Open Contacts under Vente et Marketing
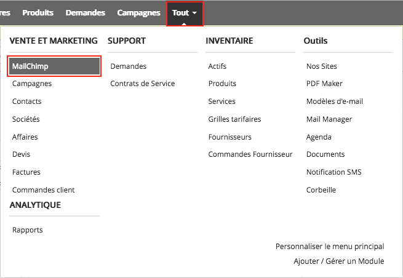This screenshot has height=278, width=403. tap(27, 101)
